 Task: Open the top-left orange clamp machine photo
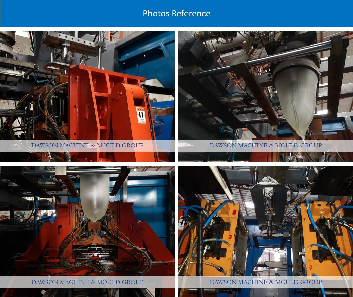pyautogui.click(x=87, y=96)
